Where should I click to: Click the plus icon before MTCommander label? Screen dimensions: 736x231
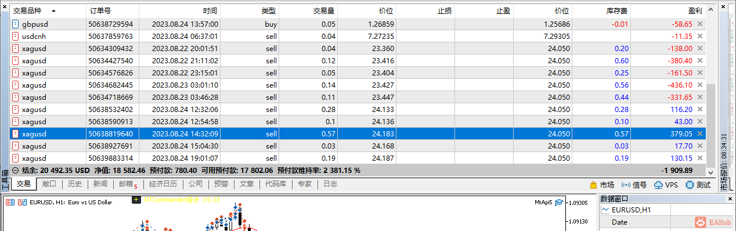click(x=136, y=200)
